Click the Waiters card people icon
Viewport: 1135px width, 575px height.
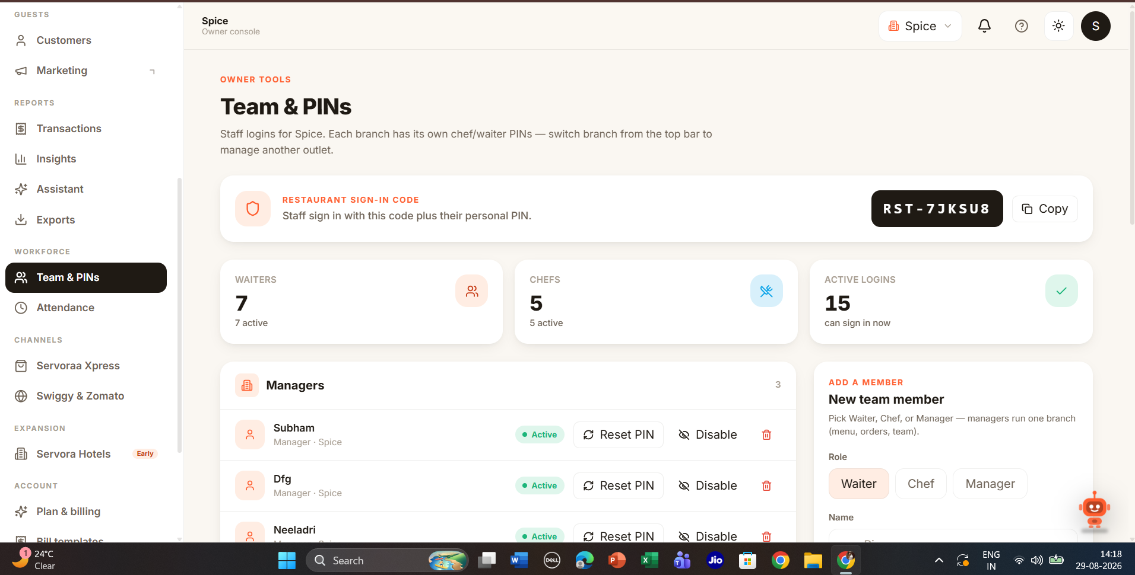coord(472,291)
